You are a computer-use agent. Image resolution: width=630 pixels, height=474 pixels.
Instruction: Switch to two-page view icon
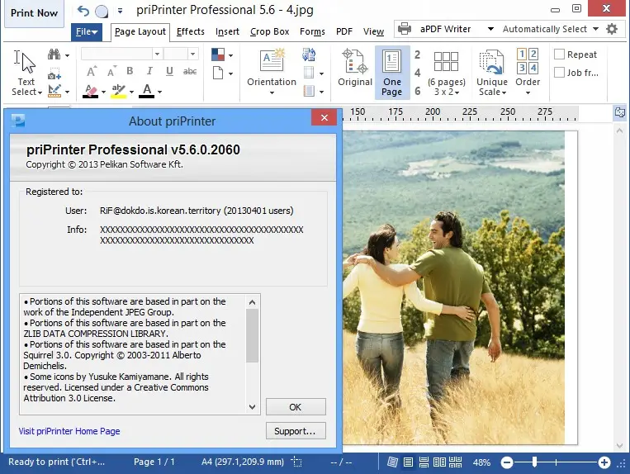coord(439,462)
